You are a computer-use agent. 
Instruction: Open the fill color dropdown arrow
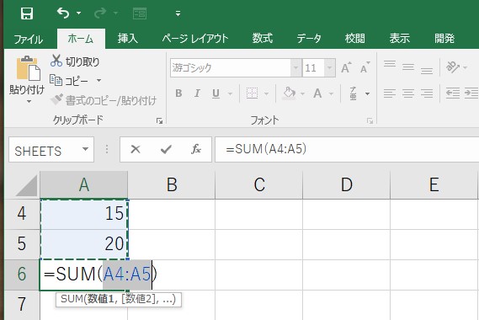tap(302, 93)
